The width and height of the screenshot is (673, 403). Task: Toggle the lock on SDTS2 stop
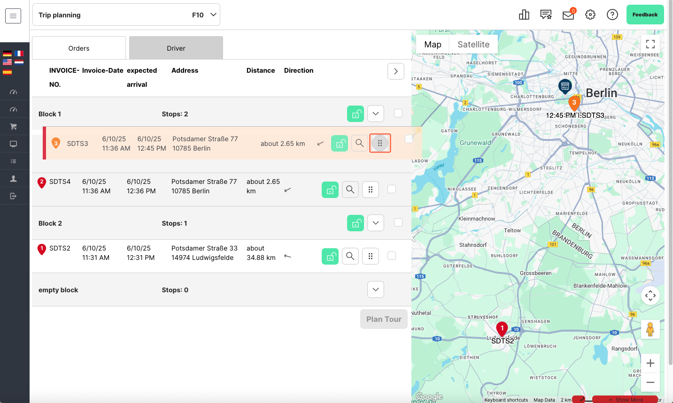[330, 256]
